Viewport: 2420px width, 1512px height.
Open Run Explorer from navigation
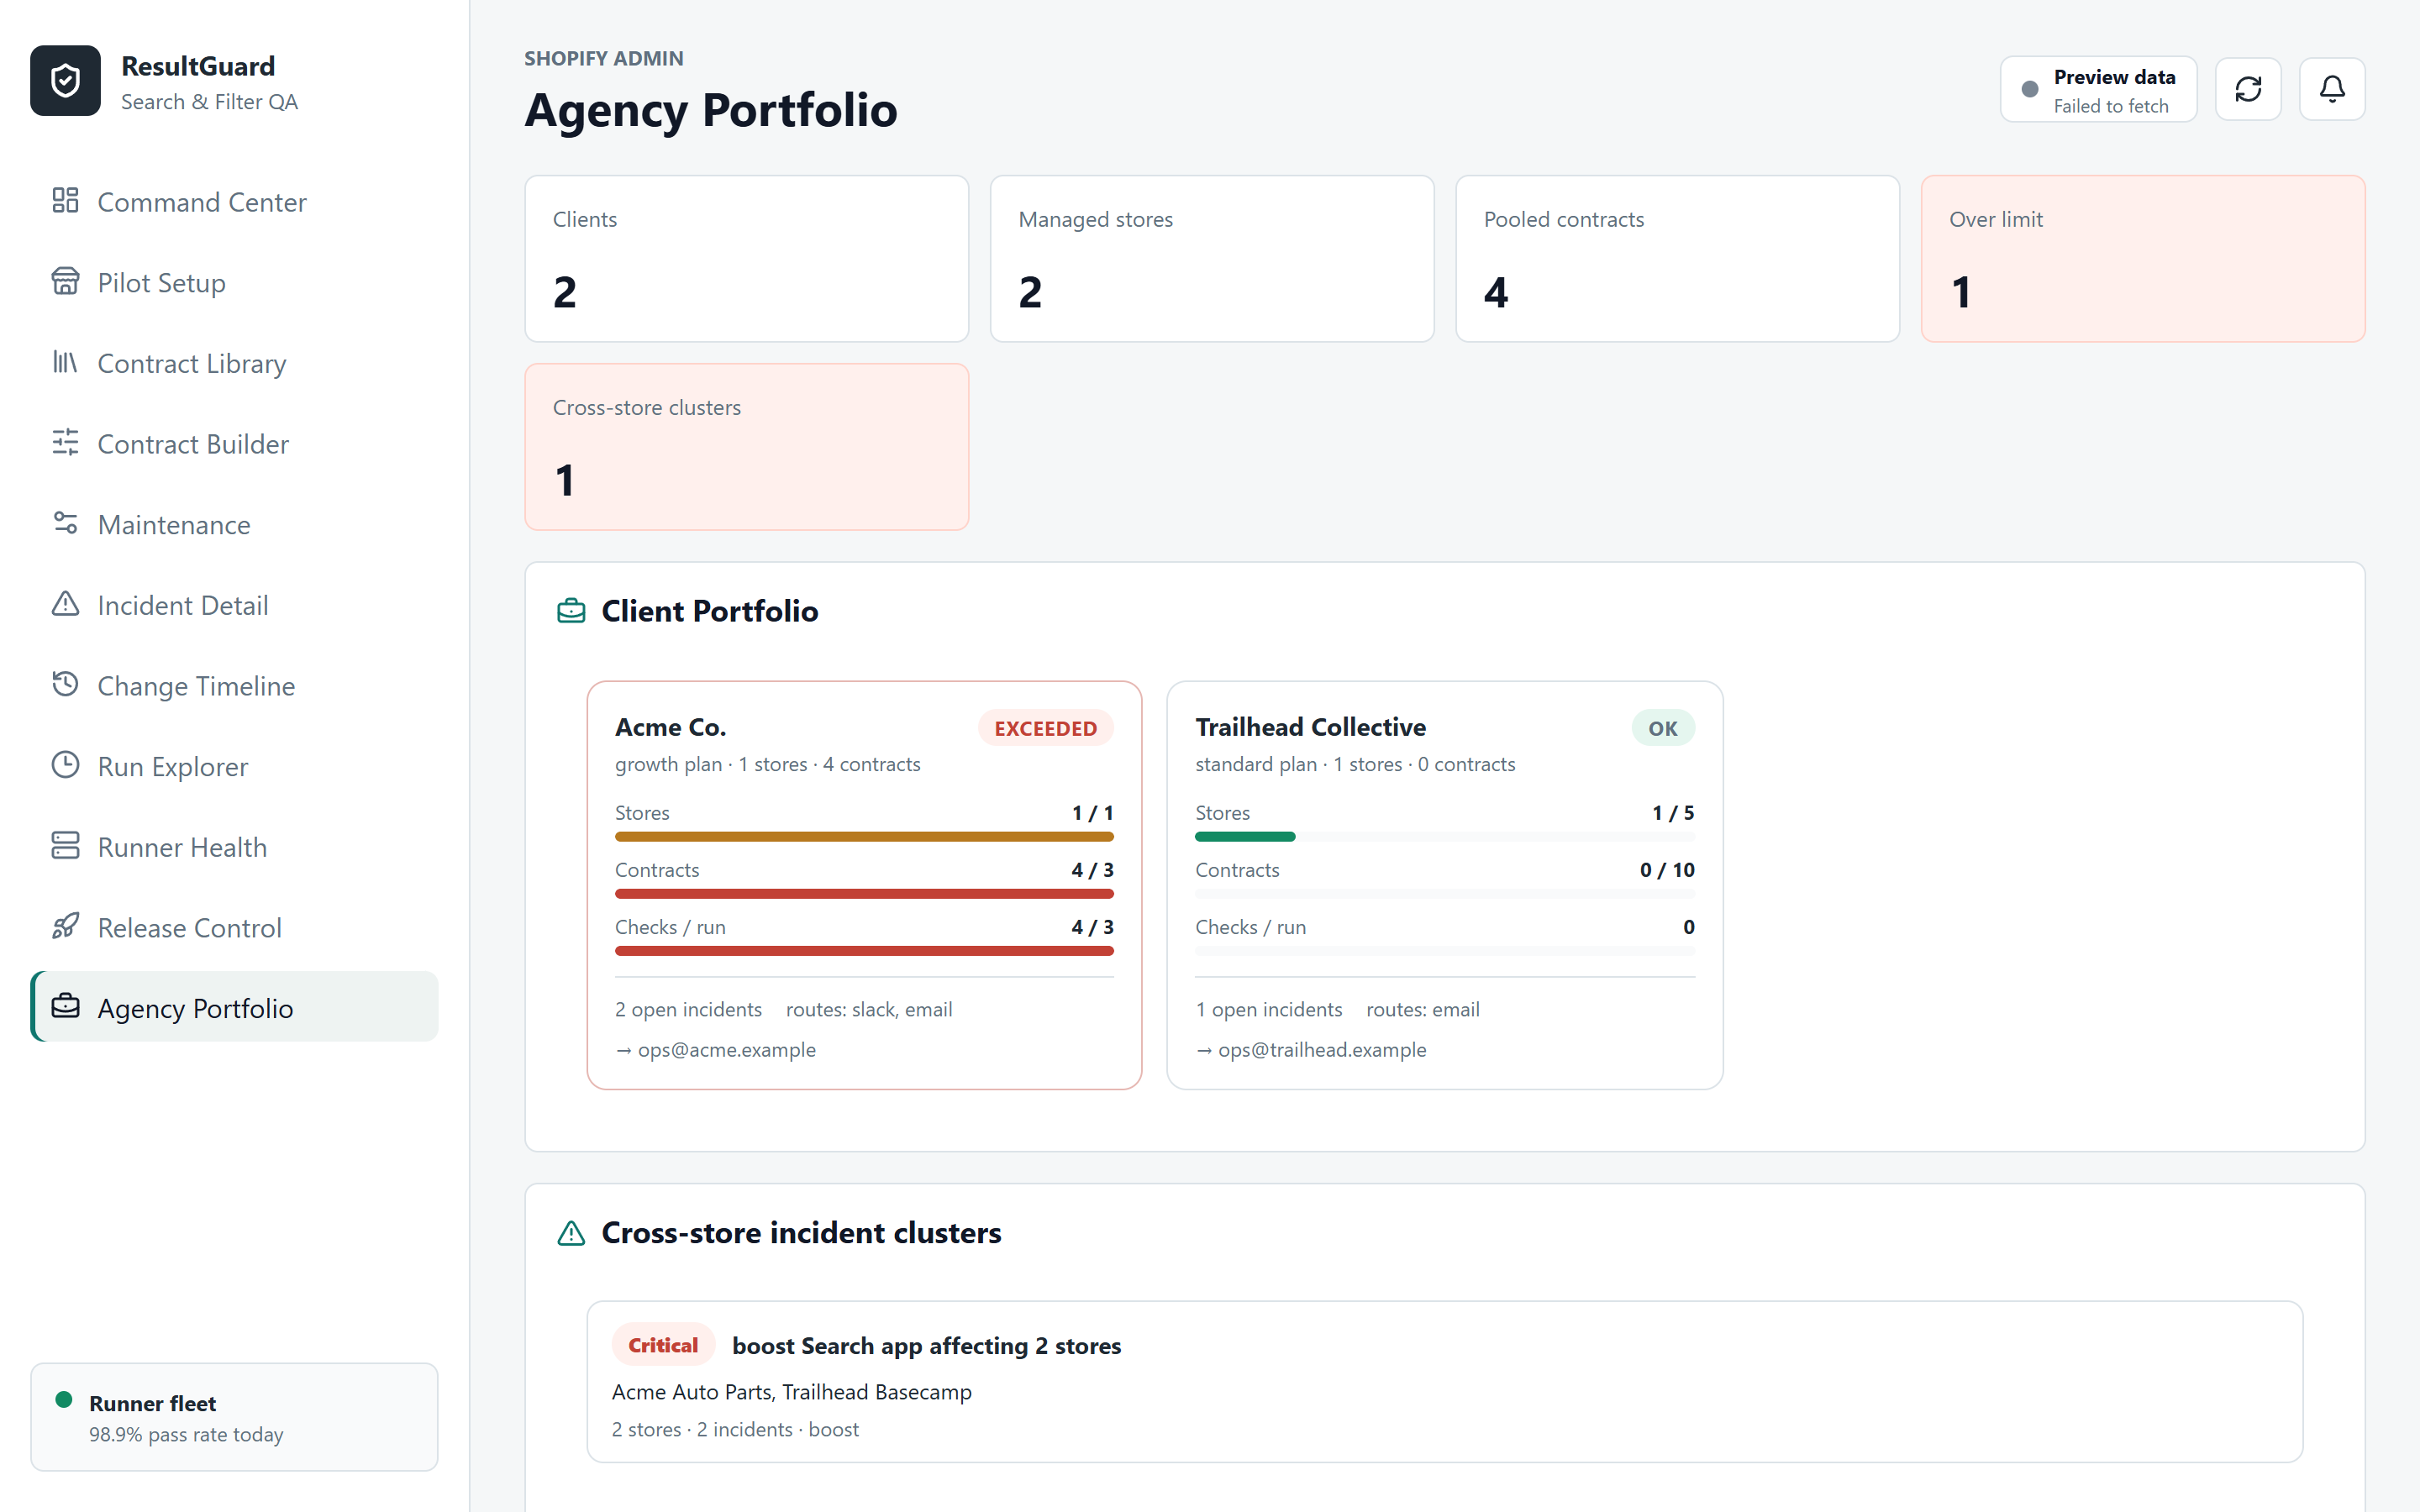pos(234,767)
